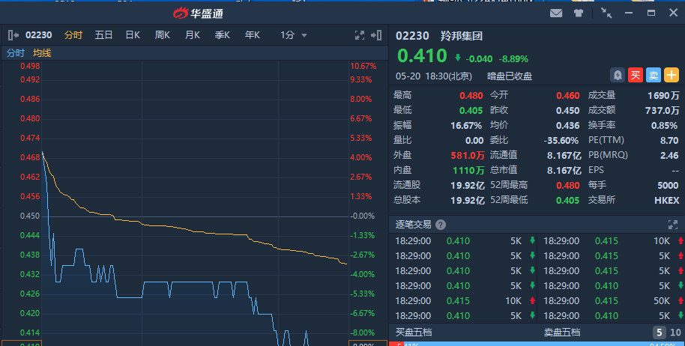
Task: Add stock to watchlist plus button
Action: click(x=672, y=75)
